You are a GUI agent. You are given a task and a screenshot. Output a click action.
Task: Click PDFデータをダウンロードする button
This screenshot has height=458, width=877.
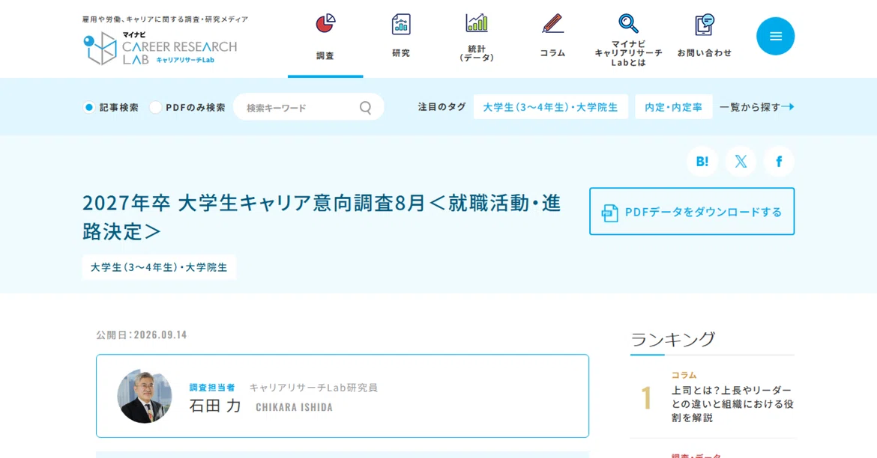pos(692,211)
